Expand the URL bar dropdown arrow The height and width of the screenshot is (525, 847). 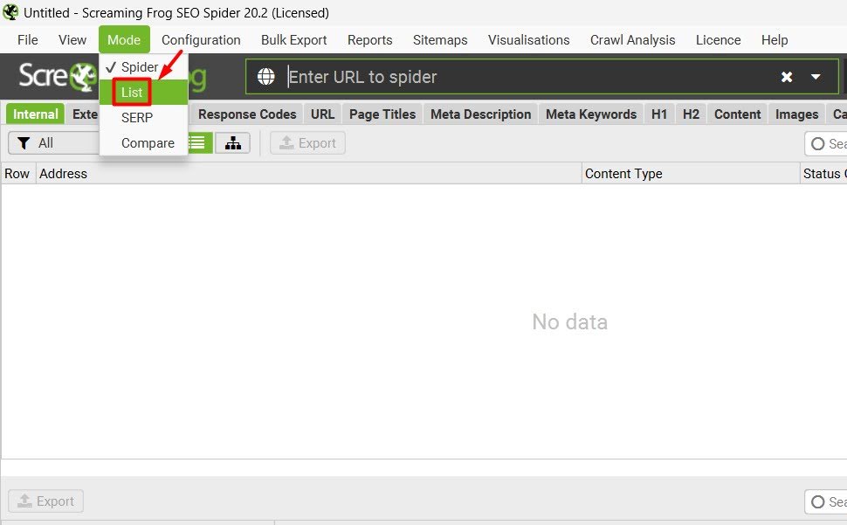816,77
